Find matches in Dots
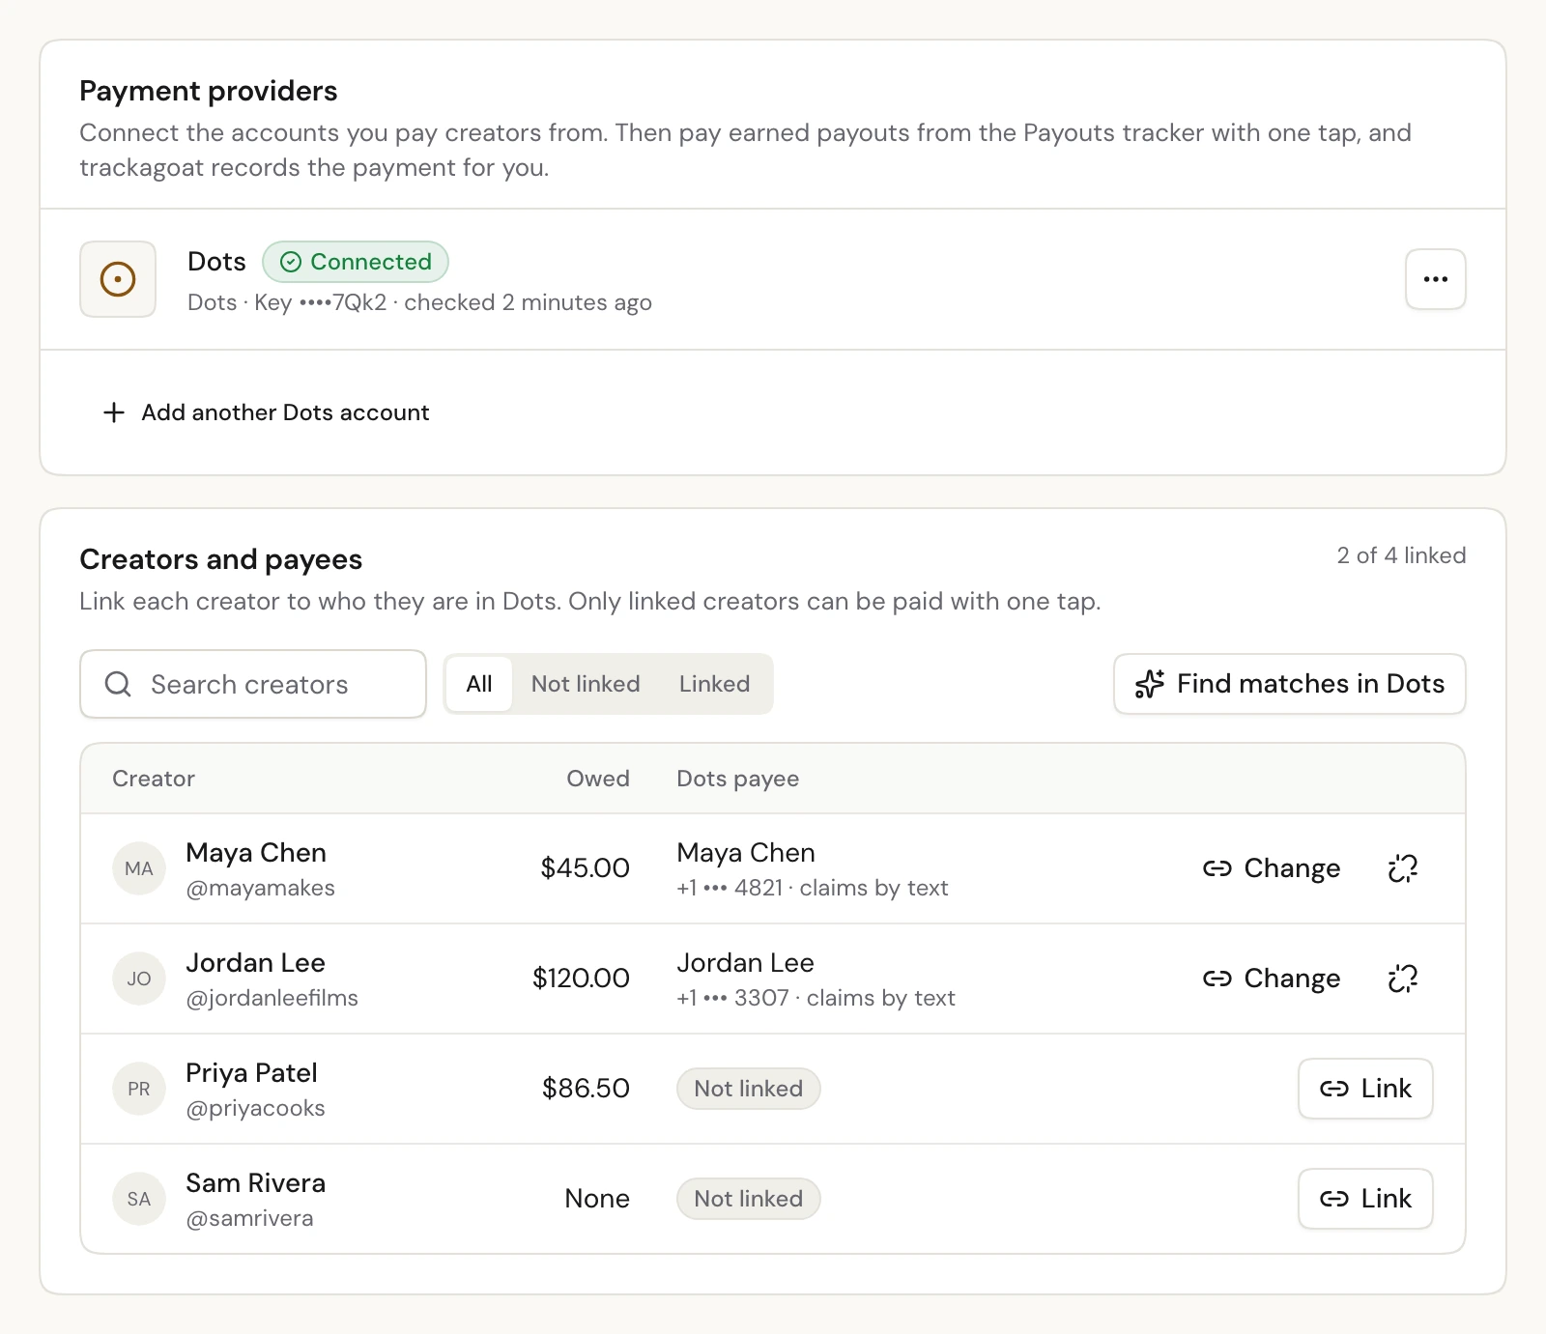Image resolution: width=1546 pixels, height=1334 pixels. (x=1289, y=684)
